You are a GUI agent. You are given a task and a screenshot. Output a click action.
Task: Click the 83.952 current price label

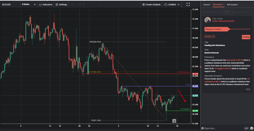tap(195, 96)
